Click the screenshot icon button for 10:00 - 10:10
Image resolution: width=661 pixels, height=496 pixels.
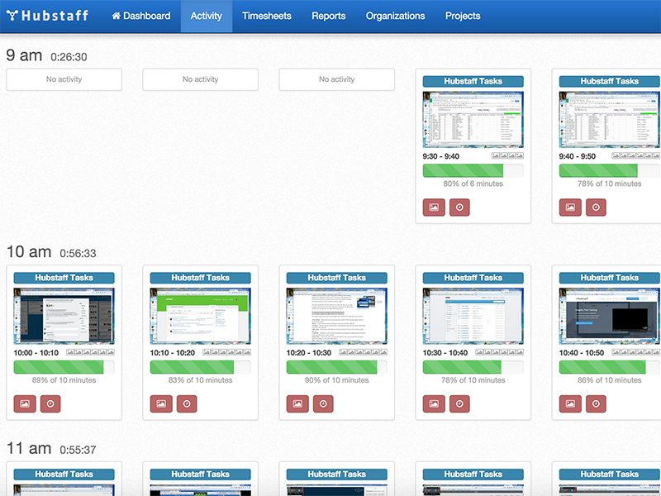coord(25,403)
